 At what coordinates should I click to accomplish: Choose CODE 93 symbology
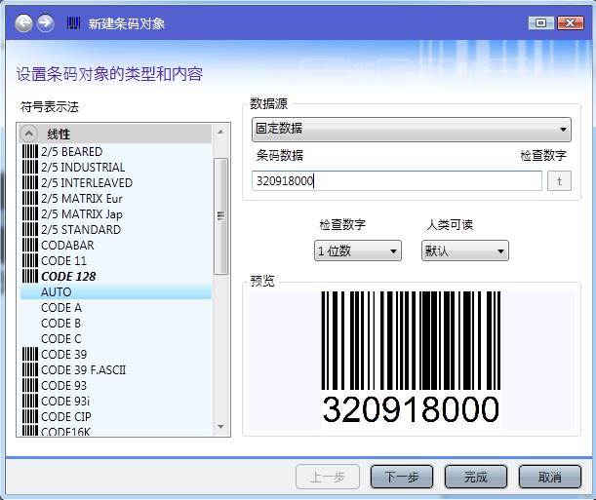coord(116,385)
